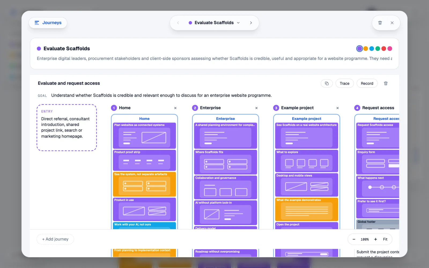This screenshot has width=429, height=268.
Task: Duplicate the flow with copy icon
Action: tap(327, 83)
